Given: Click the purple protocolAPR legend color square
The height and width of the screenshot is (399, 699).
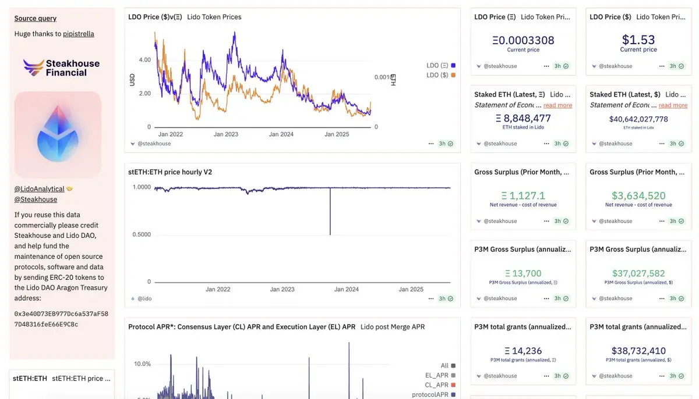Looking at the screenshot, I should (453, 394).
